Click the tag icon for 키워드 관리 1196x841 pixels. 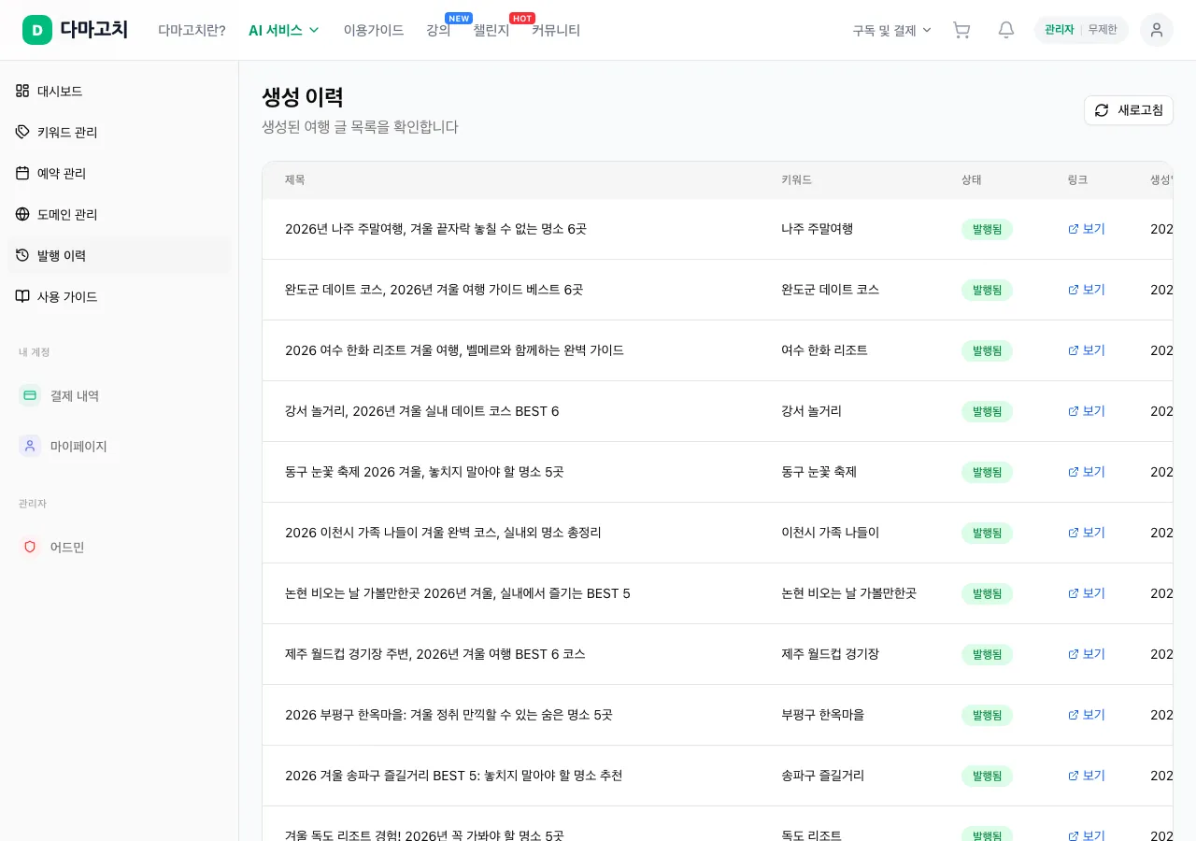pyautogui.click(x=22, y=132)
